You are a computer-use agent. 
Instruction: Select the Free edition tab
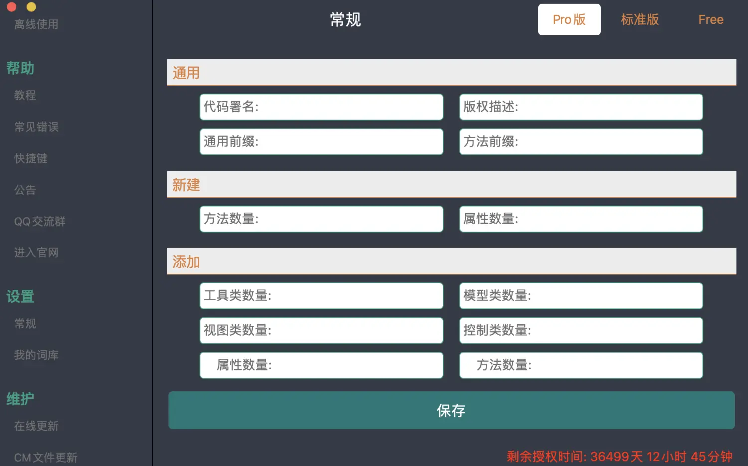(710, 20)
